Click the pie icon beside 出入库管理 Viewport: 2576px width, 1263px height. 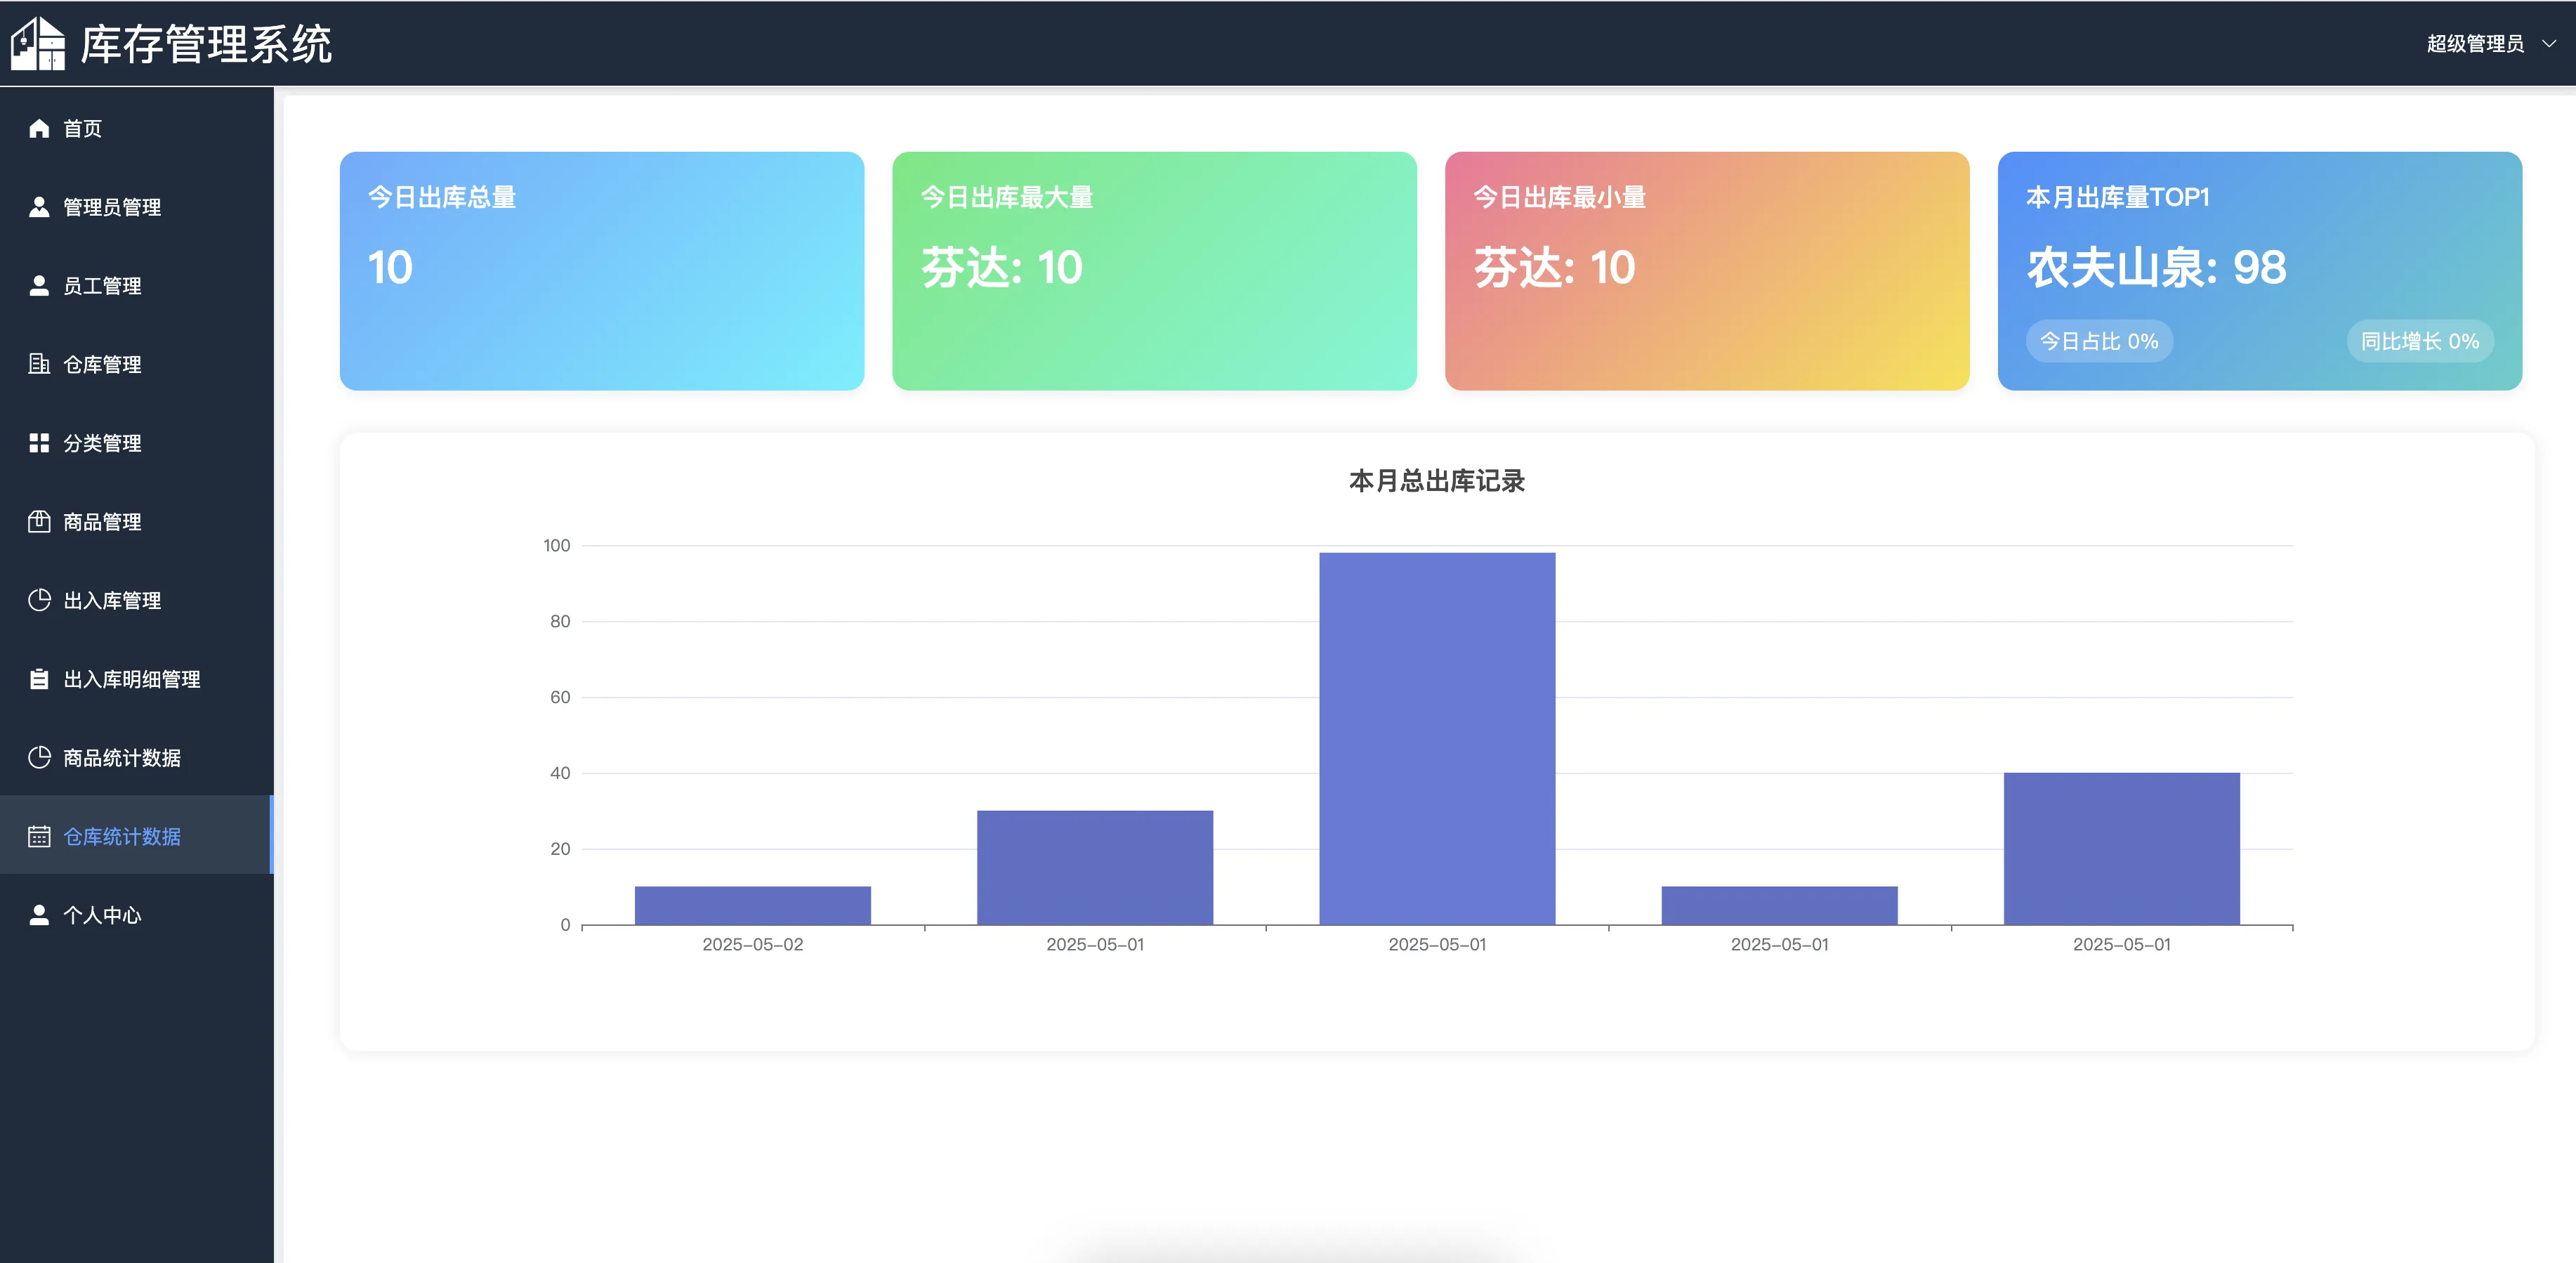click(39, 600)
